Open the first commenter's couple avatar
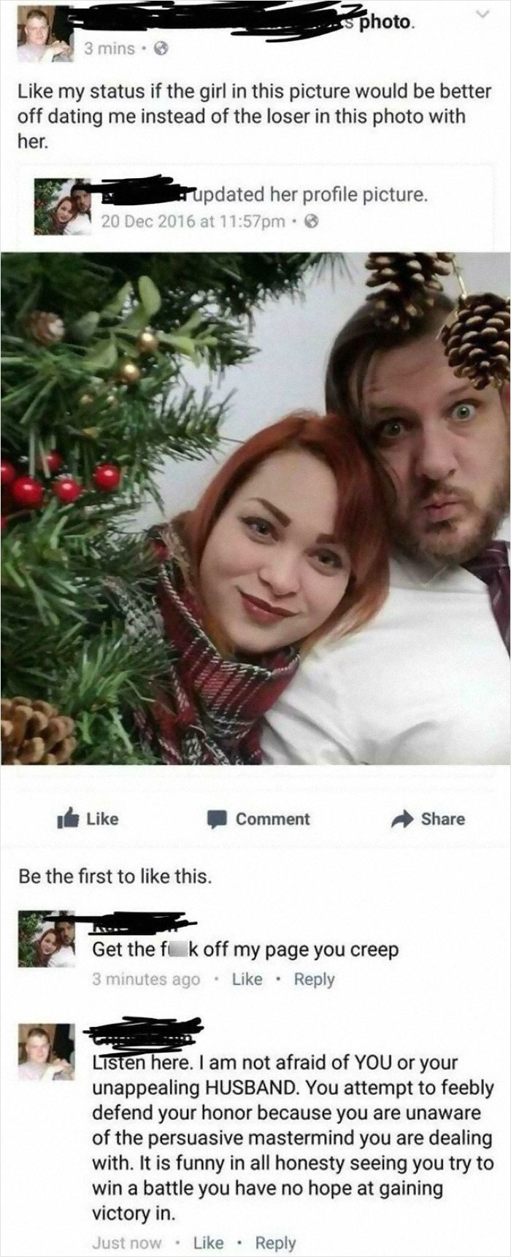The image size is (511, 1257). 46,939
